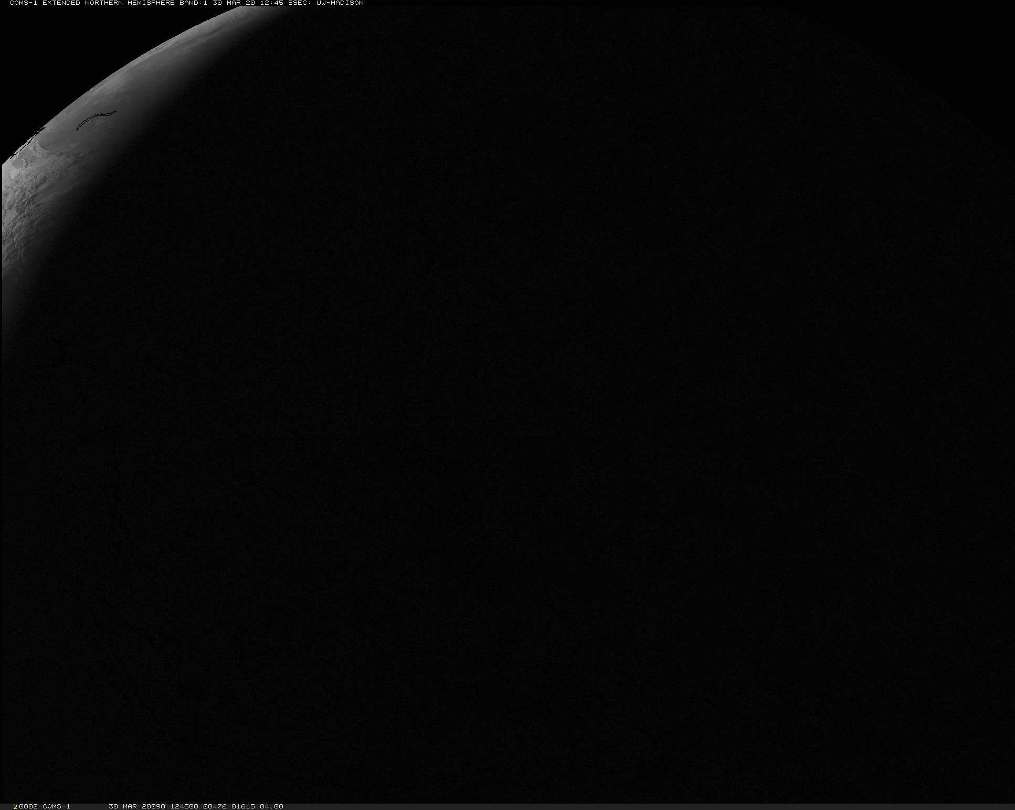Viewport: 1015px width, 810px height.
Task: Click the 'COMS-1' label in the footer
Action: [56, 806]
